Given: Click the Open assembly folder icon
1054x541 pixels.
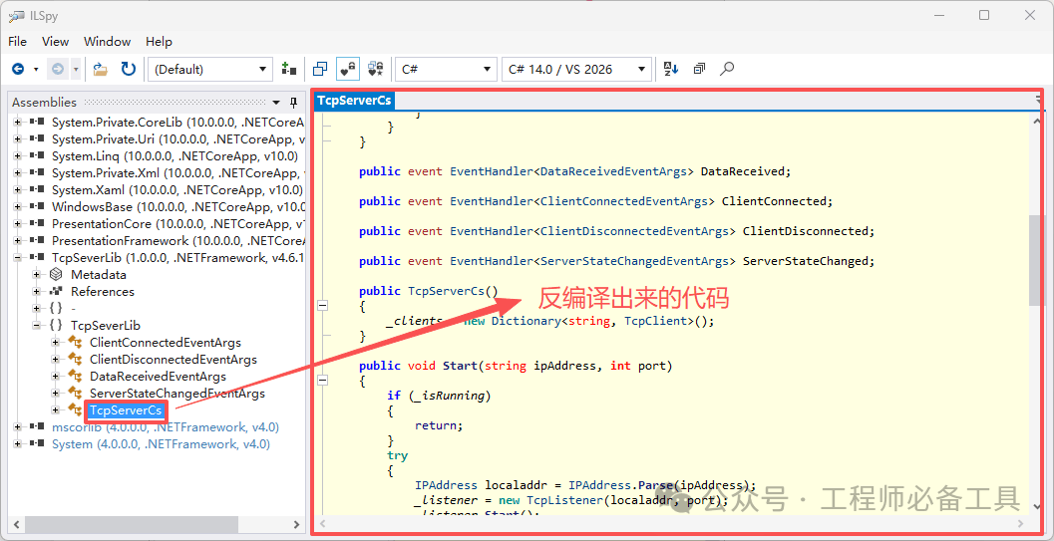Looking at the screenshot, I should [x=101, y=69].
